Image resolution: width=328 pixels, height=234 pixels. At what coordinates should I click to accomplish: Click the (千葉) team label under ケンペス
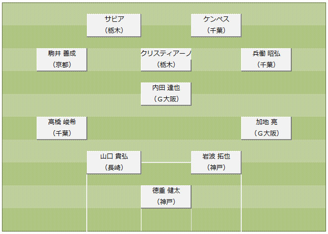pos(216,30)
